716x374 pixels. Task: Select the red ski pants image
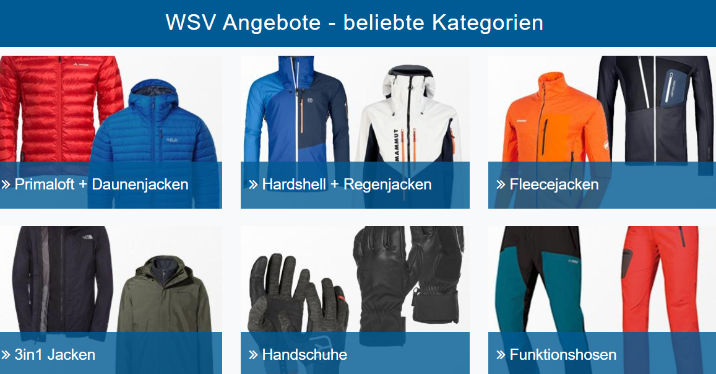coord(660,279)
